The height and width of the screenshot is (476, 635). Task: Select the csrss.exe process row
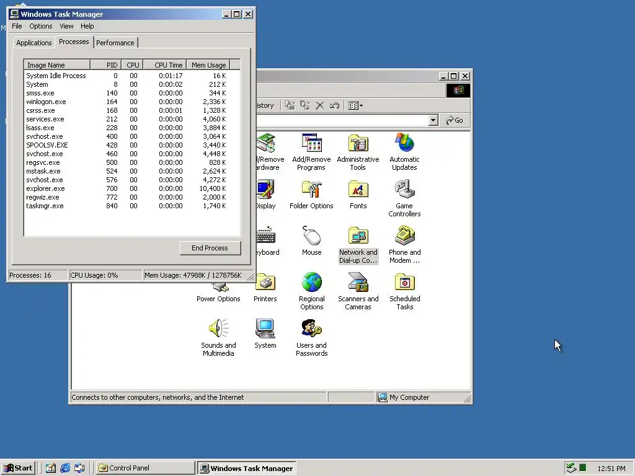point(132,110)
